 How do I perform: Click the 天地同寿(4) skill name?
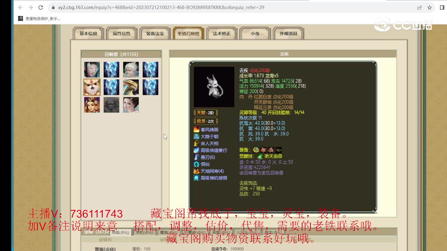click(x=212, y=171)
